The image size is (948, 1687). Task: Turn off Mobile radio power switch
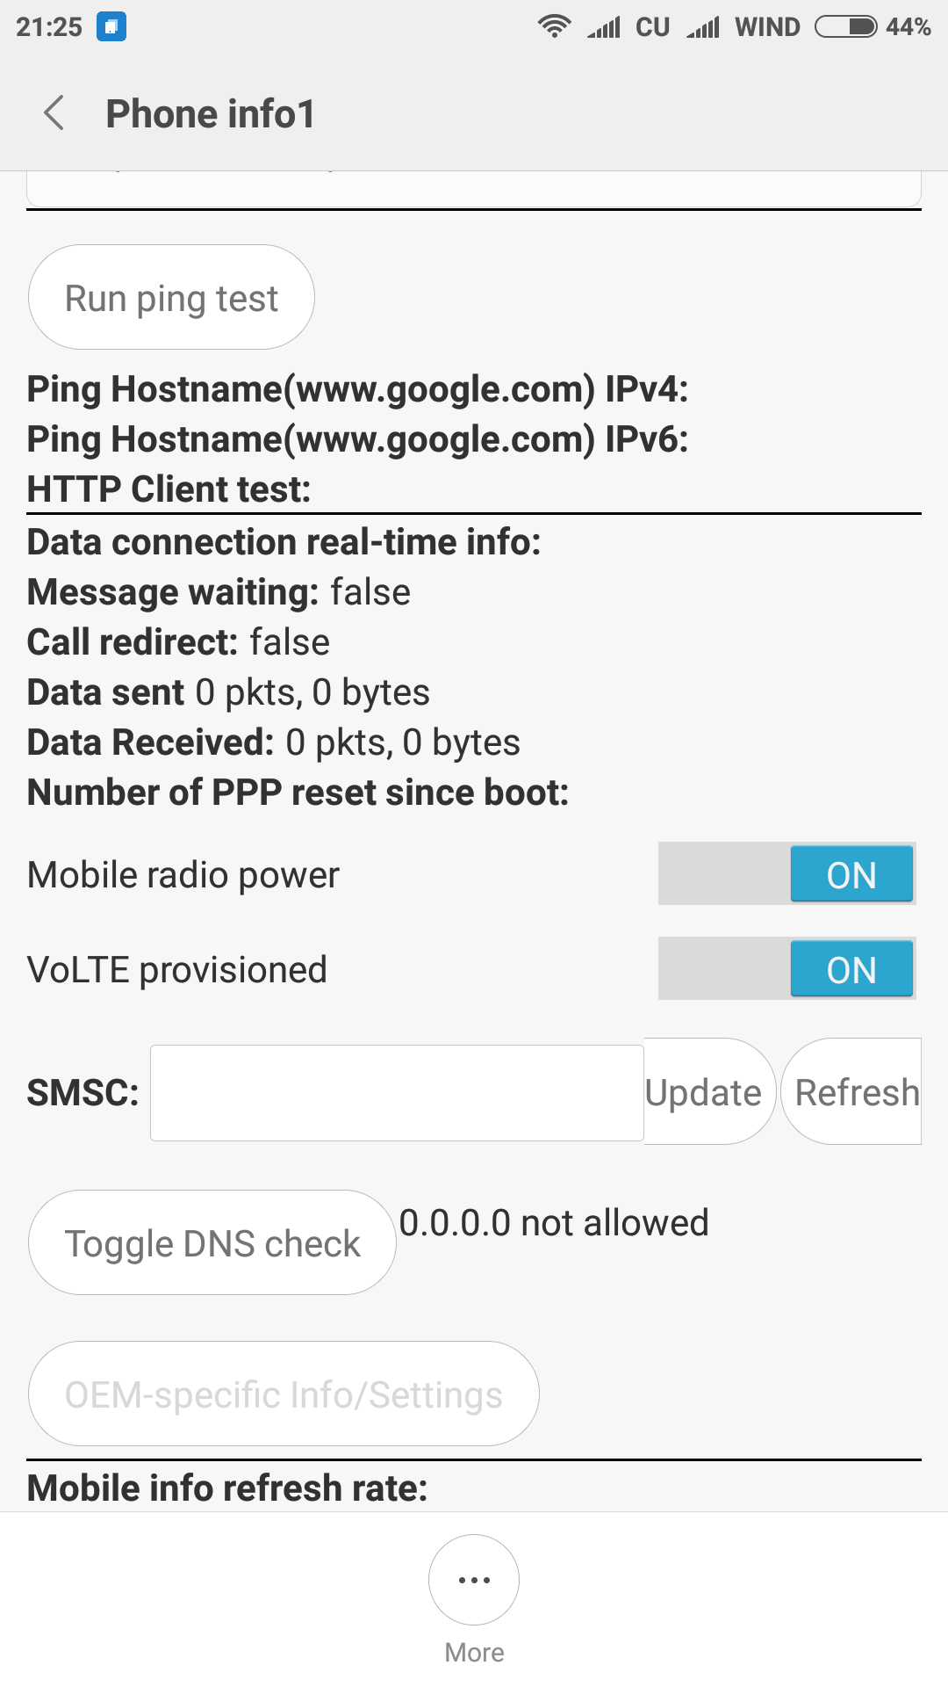point(786,874)
